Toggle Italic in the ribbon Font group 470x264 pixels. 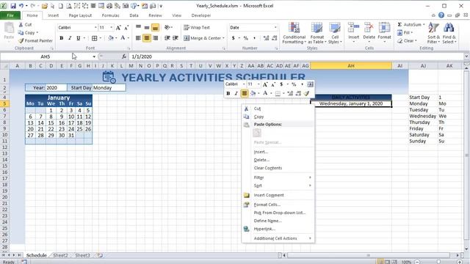[70, 38]
